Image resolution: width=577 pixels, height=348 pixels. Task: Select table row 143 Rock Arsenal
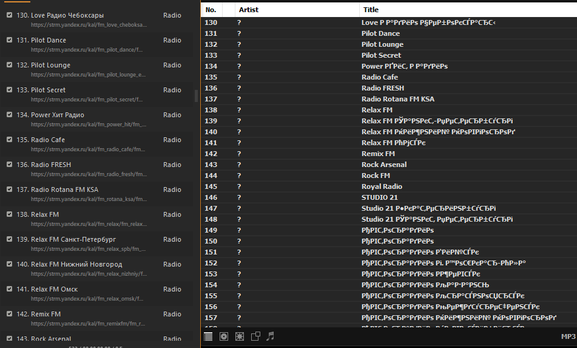(x=389, y=165)
